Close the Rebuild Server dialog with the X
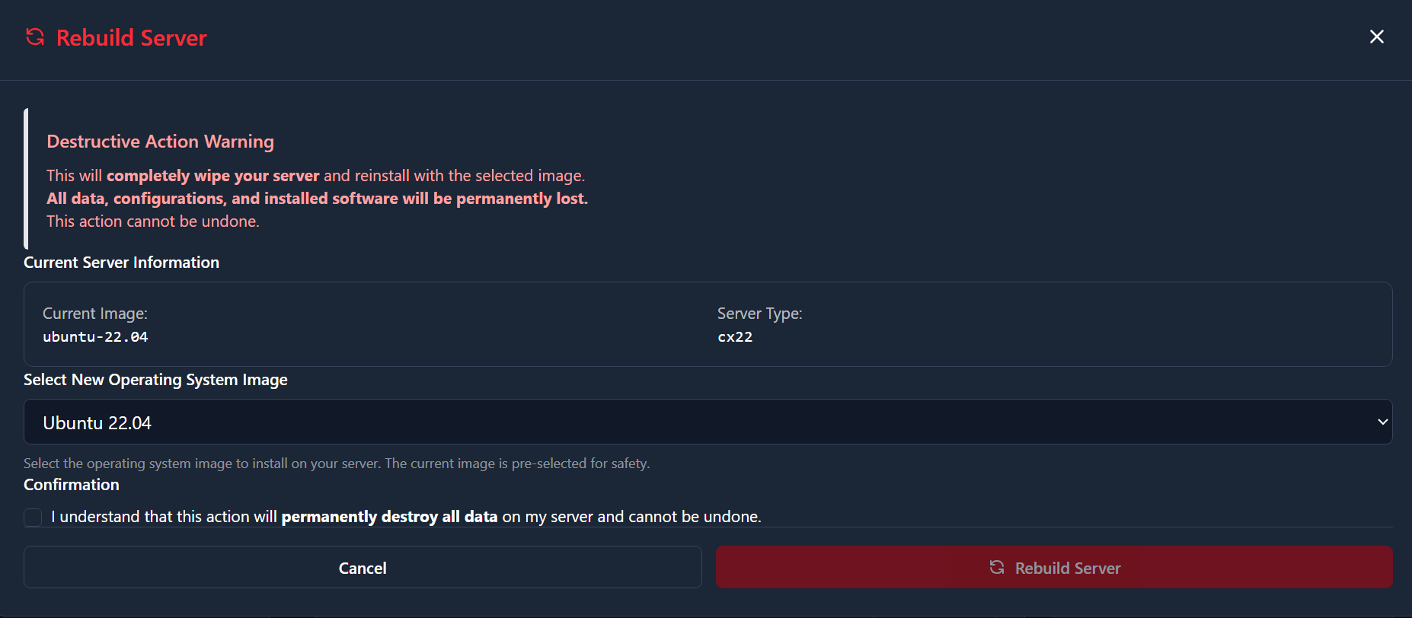1412x618 pixels. click(1376, 37)
